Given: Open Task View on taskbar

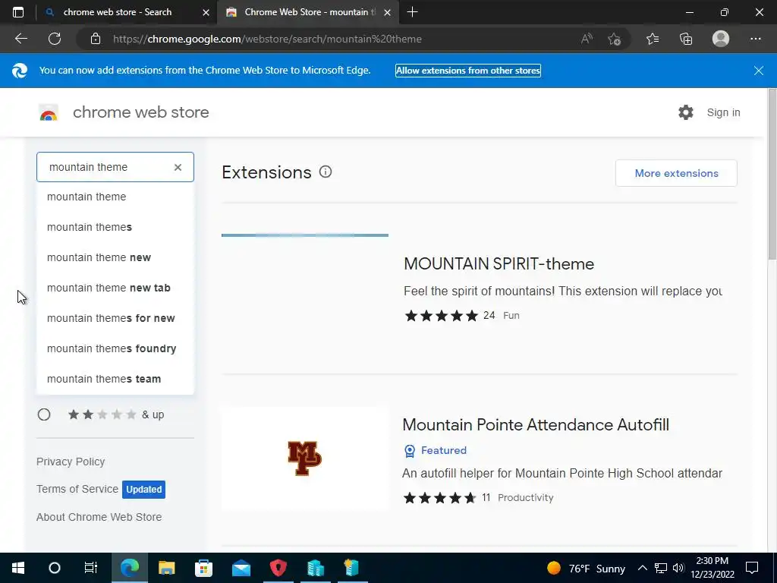Looking at the screenshot, I should [x=91, y=568].
